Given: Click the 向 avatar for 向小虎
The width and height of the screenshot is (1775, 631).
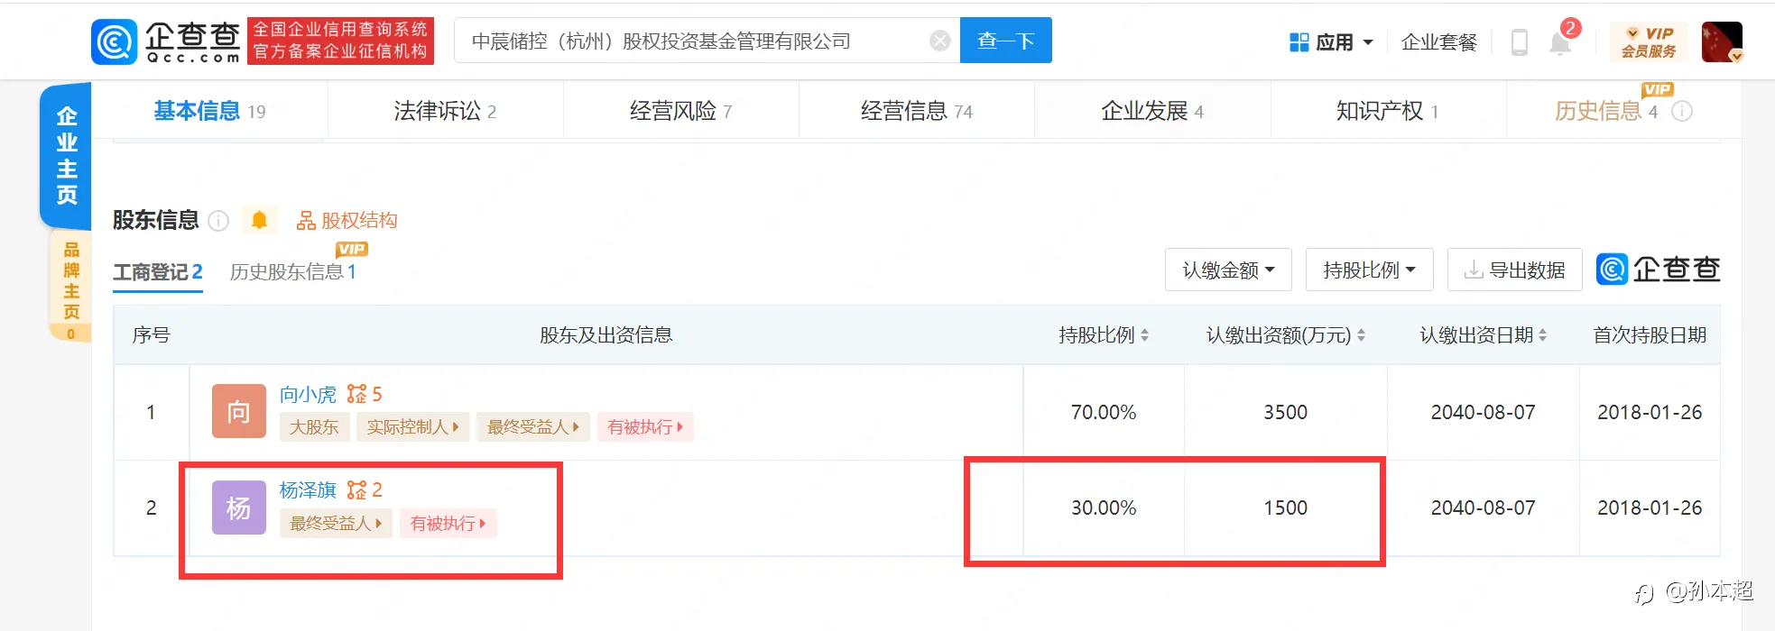Looking at the screenshot, I should [x=238, y=411].
